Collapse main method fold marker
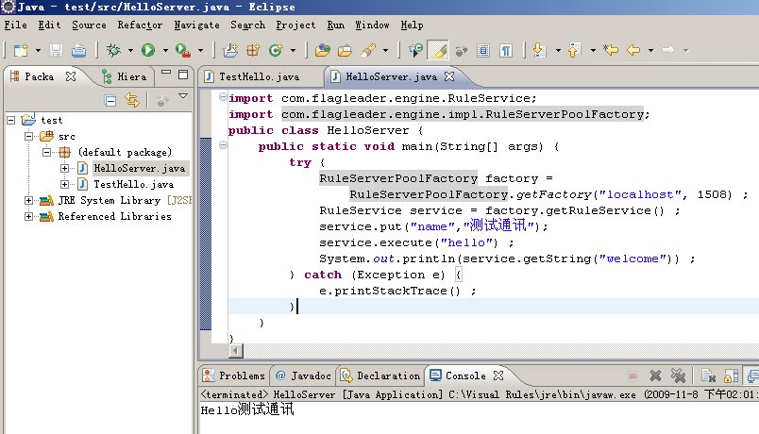759x434 pixels. pos(223,144)
